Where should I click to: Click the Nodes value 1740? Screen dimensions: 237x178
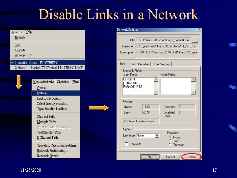[x=151, y=107]
